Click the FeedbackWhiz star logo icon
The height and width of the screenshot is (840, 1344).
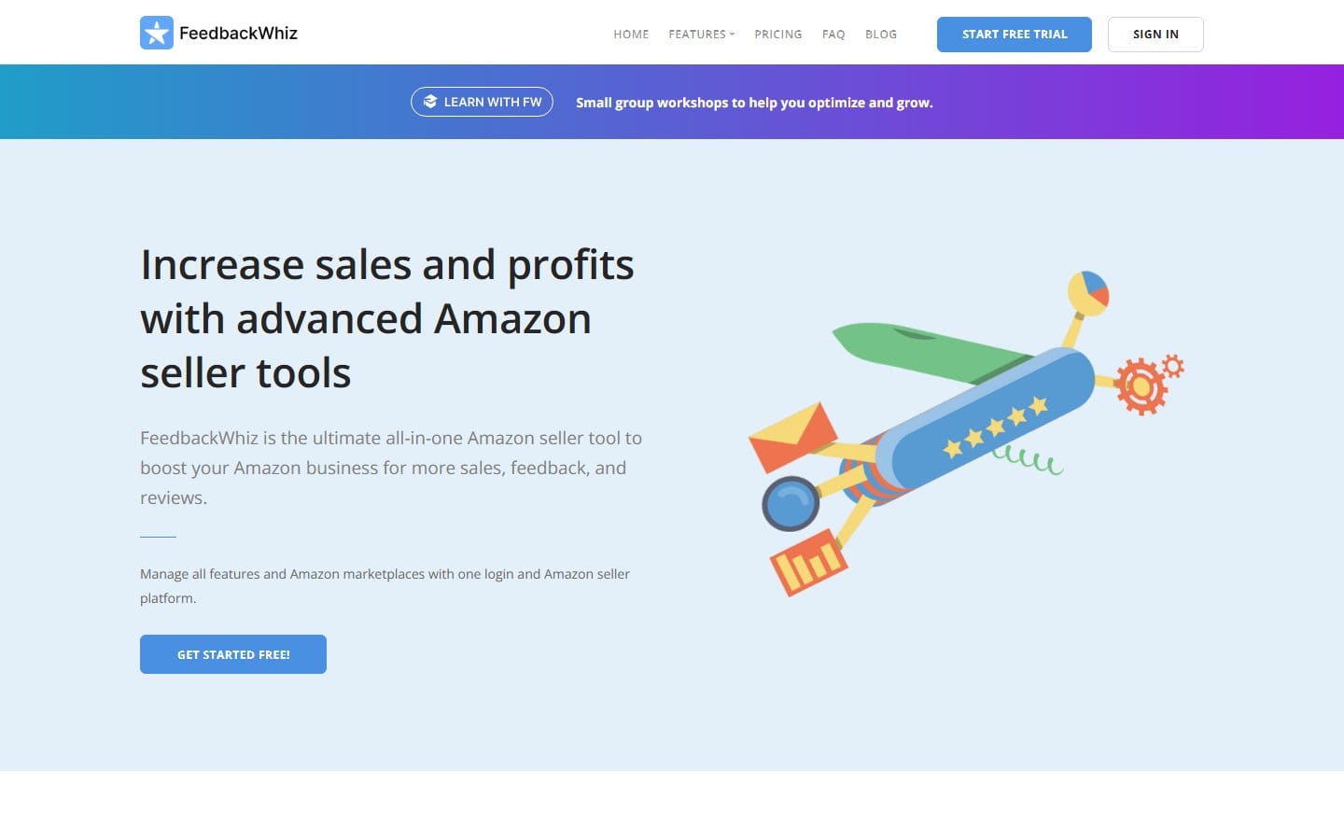pos(157,33)
